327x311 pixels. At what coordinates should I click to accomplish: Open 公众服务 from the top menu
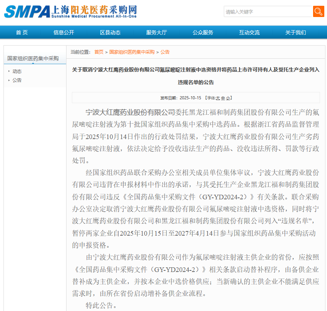203,32
